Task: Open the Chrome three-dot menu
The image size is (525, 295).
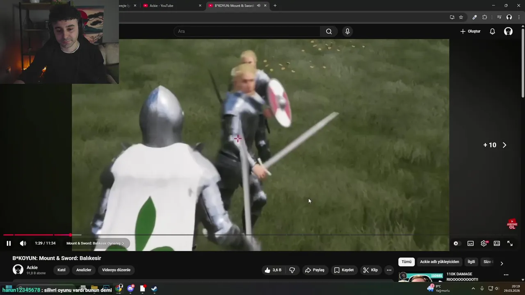Action: click(519, 17)
